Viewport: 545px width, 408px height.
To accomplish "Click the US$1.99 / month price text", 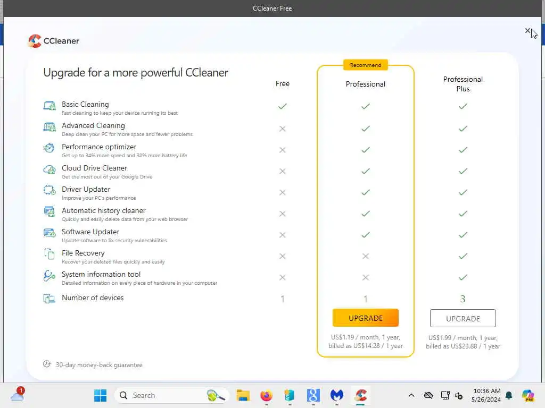I will pos(463,337).
